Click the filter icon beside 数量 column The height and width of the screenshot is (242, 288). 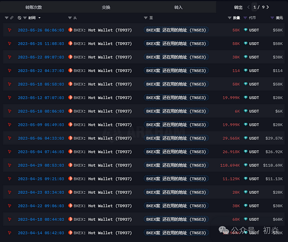point(230,18)
